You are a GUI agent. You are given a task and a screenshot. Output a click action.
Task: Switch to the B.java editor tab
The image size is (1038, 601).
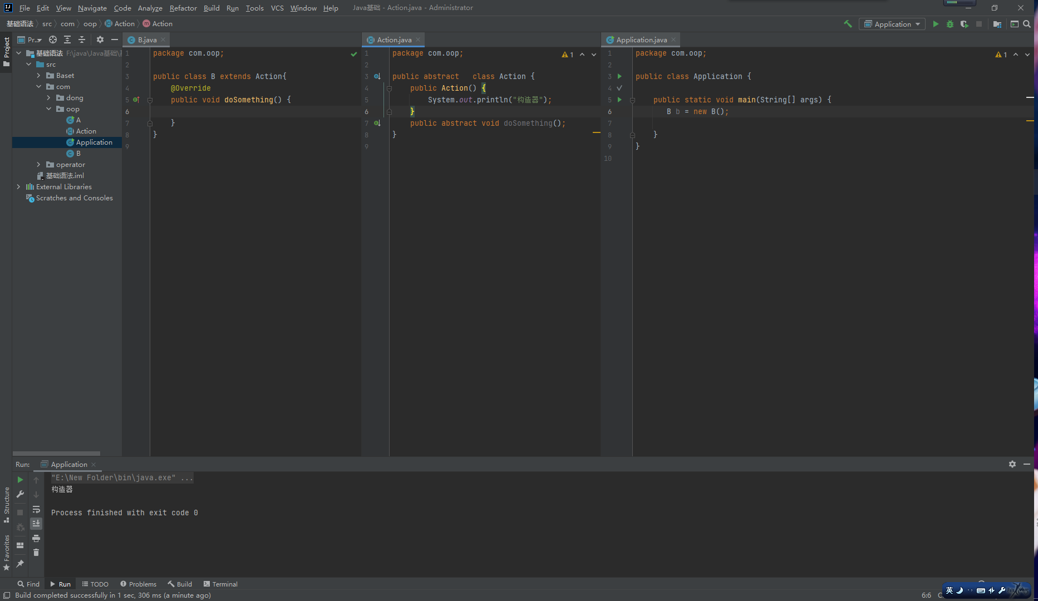coord(147,40)
